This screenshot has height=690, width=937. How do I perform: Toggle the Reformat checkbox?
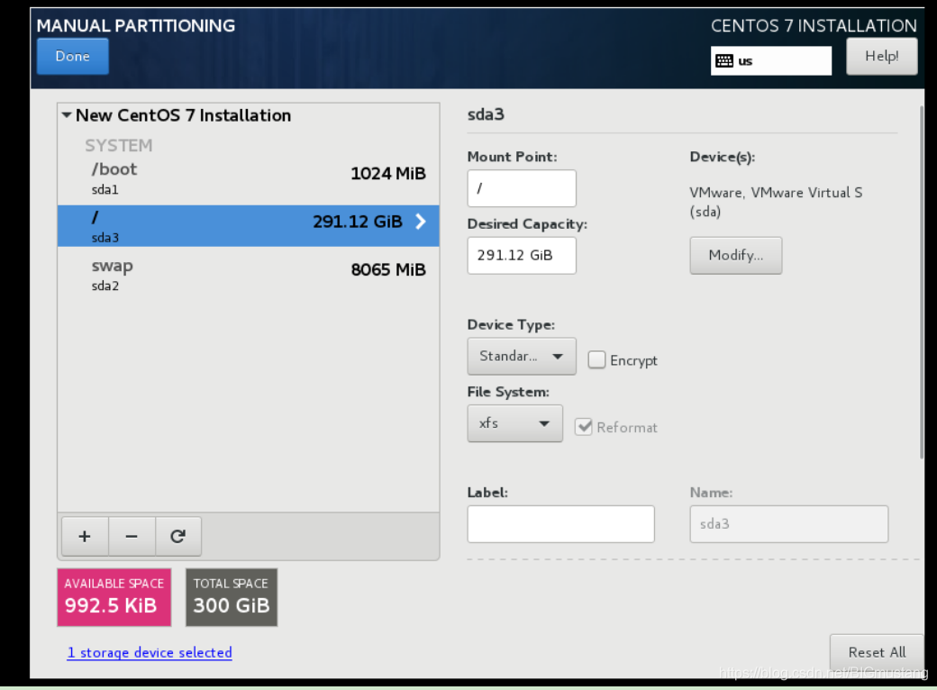tap(583, 427)
